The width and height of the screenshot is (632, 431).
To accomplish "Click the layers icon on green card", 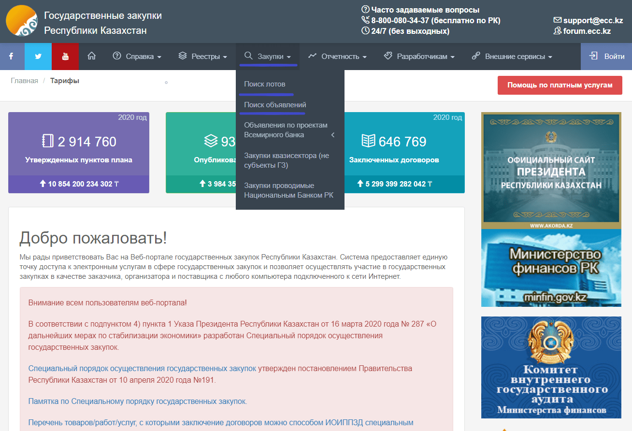I will tap(211, 141).
